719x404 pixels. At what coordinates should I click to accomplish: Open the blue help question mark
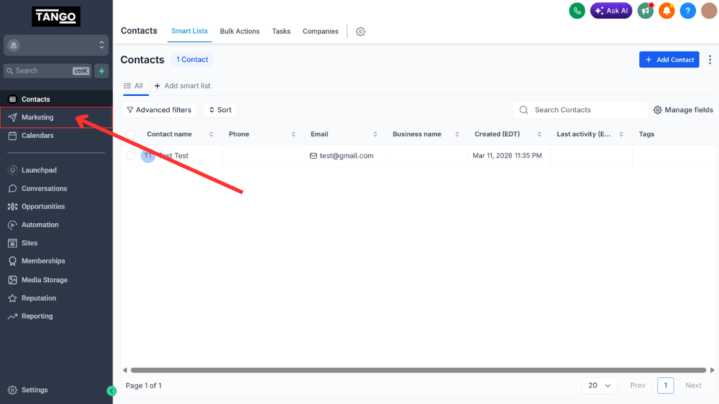(687, 10)
